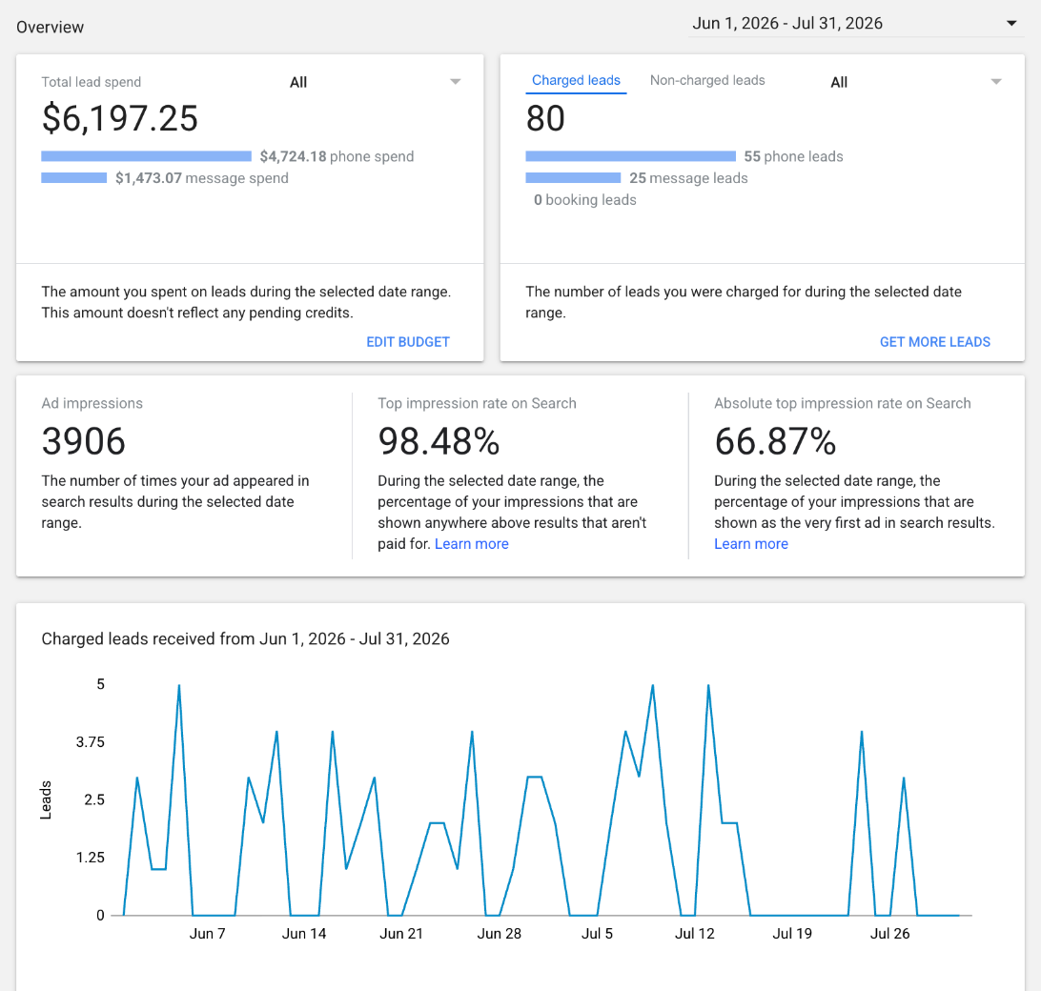Screen dimensions: 1041x991
Task: Click the 3906 ad impressions value
Action: pyautogui.click(x=83, y=441)
